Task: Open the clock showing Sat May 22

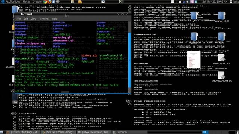Action: (215, 1)
